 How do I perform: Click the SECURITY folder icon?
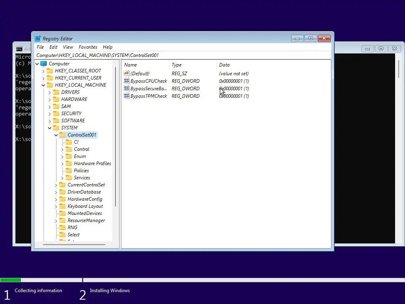point(56,114)
